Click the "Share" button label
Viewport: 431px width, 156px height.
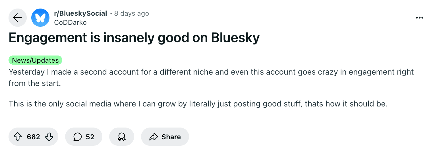pyautogui.click(x=171, y=137)
